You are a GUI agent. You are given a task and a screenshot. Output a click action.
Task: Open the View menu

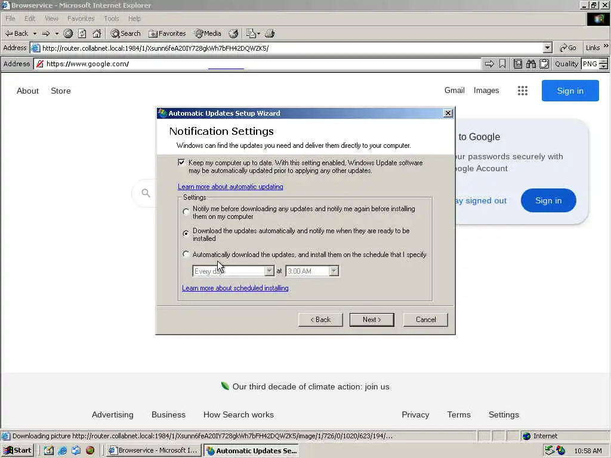51,18
